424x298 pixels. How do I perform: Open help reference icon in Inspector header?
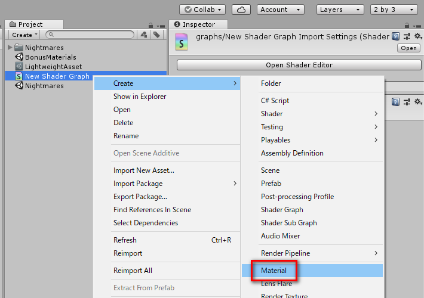(x=395, y=36)
